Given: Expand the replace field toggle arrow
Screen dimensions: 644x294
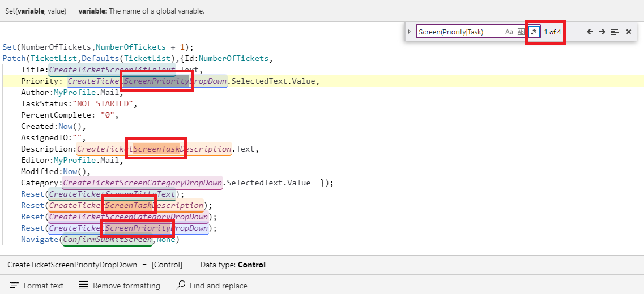Looking at the screenshot, I should [x=409, y=32].
